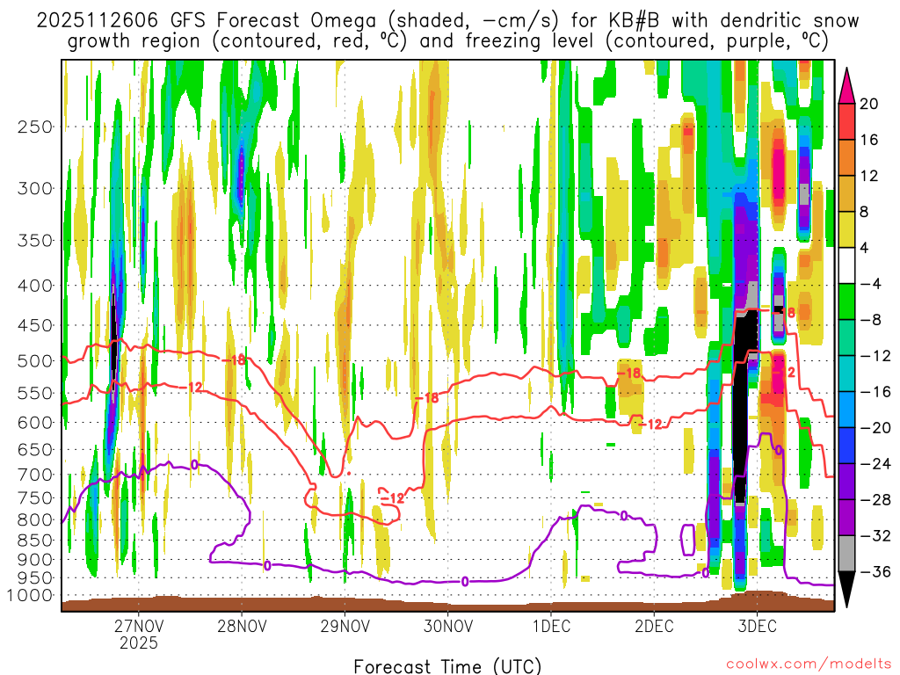The image size is (900, 675).
Task: Pick the gray colorbar swatch between -32 and -36
Action: (x=846, y=554)
